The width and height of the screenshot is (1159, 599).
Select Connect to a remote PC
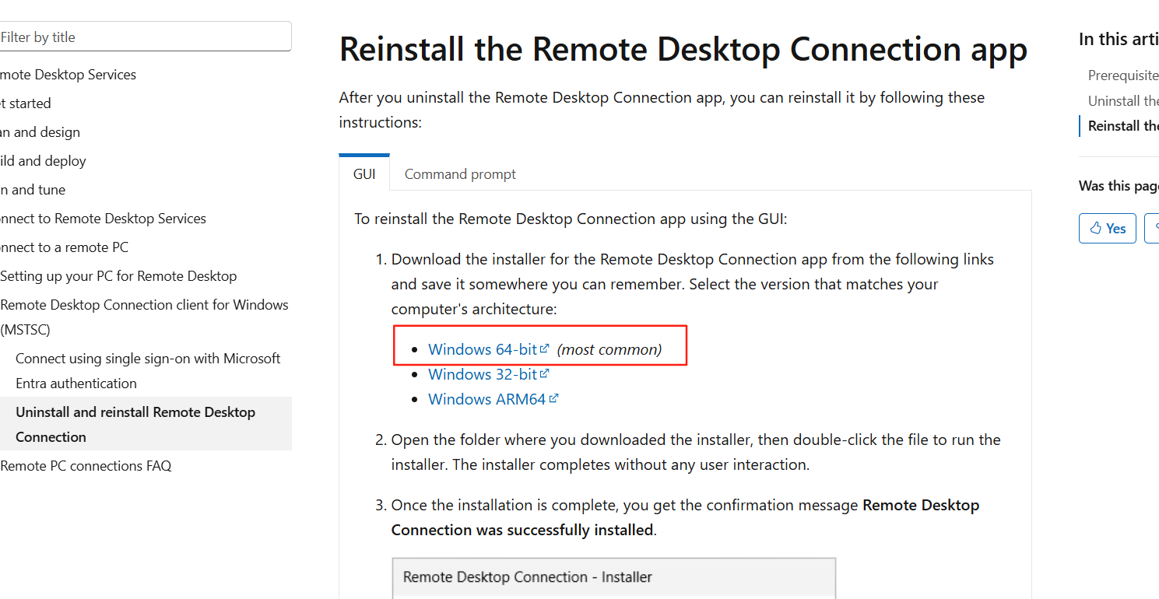[x=65, y=247]
